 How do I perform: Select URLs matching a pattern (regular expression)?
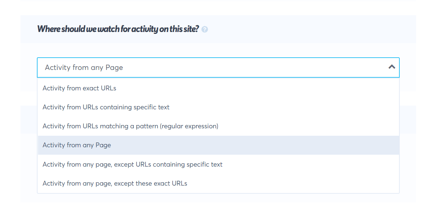(130, 126)
